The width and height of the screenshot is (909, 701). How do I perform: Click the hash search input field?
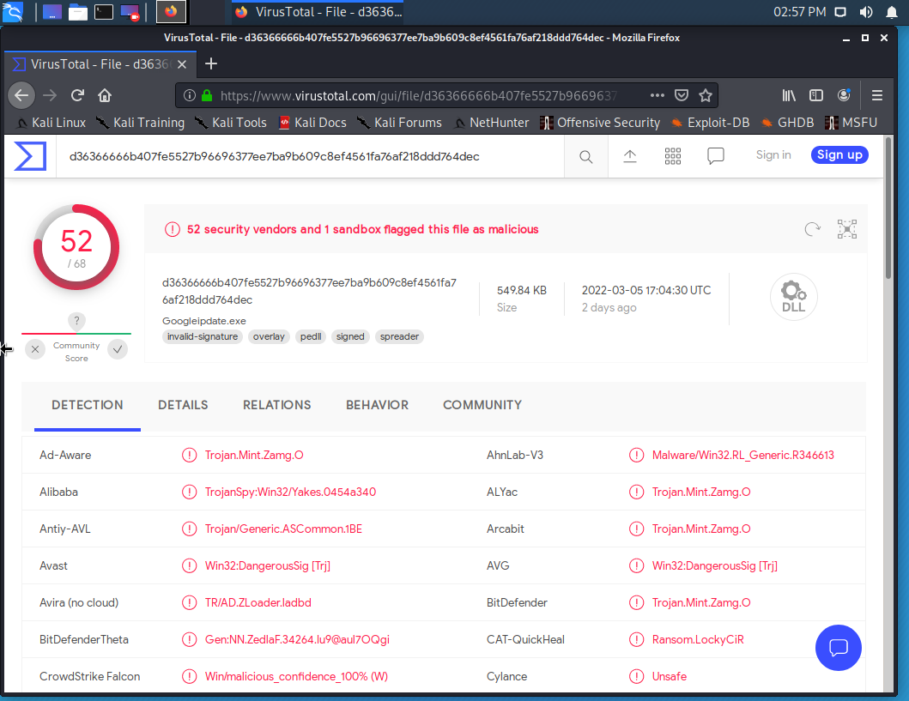[x=310, y=156]
